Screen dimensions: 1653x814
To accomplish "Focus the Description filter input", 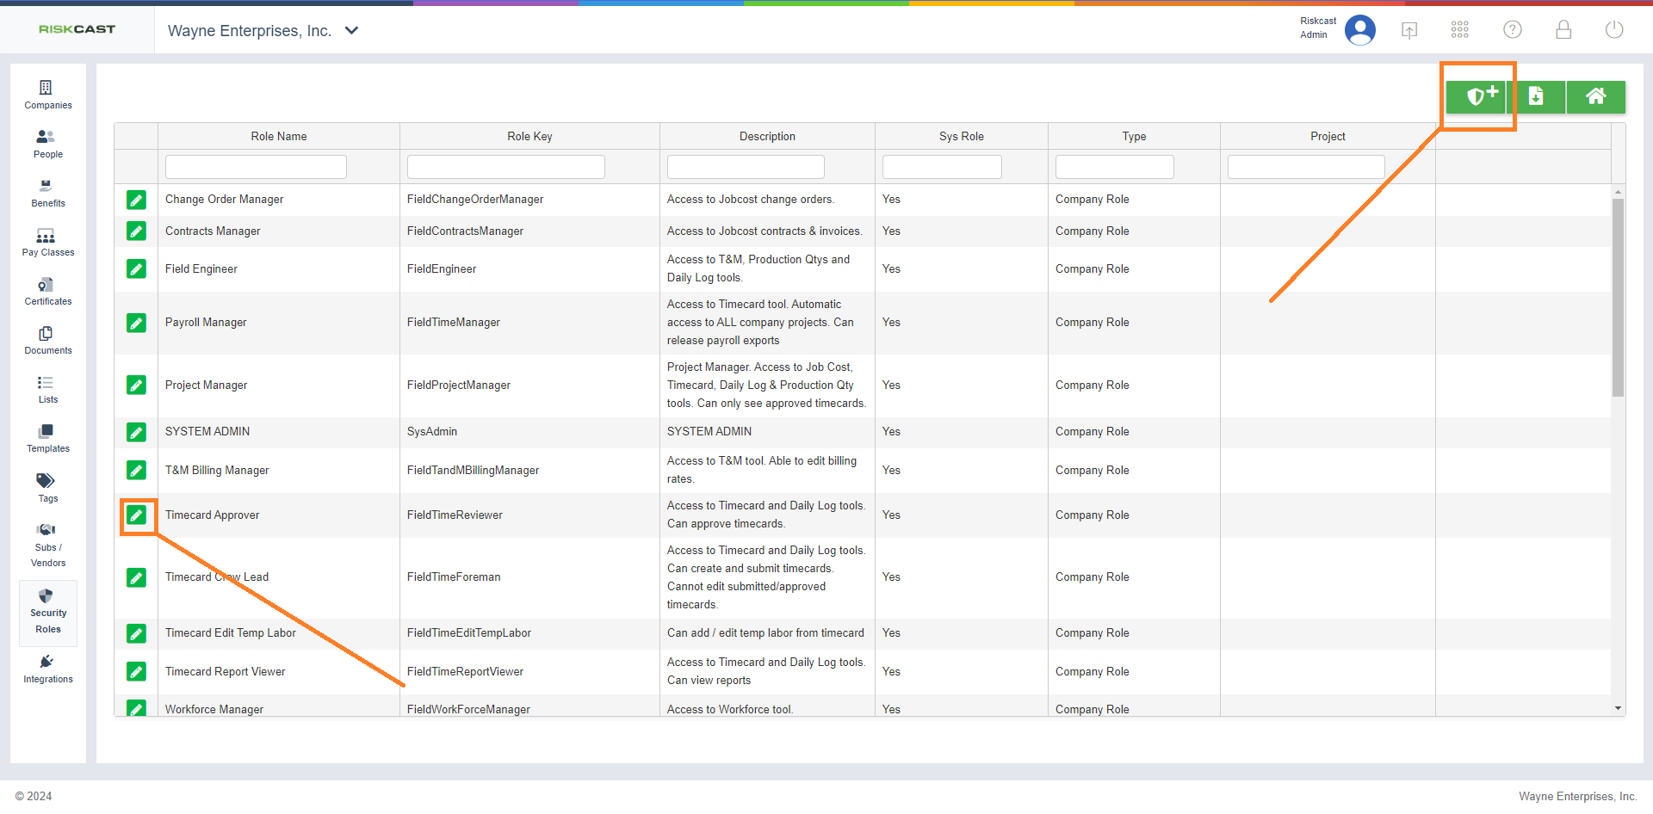I will [746, 167].
